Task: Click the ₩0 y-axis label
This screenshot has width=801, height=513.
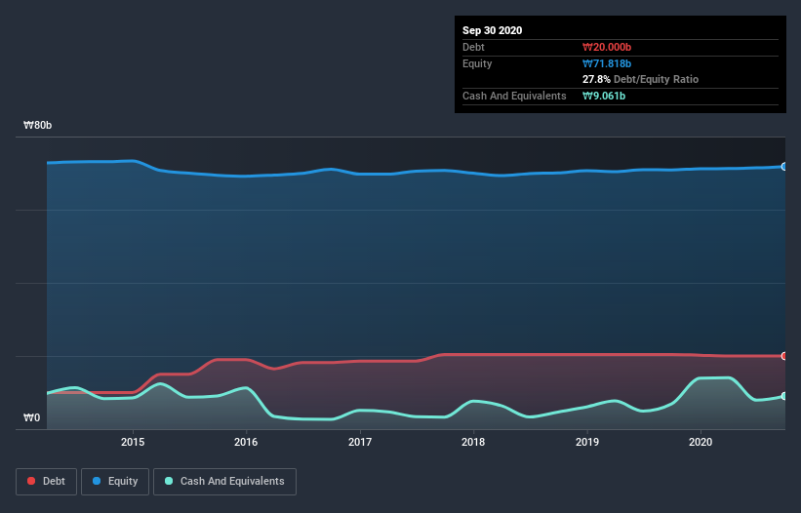Action: tap(31, 417)
